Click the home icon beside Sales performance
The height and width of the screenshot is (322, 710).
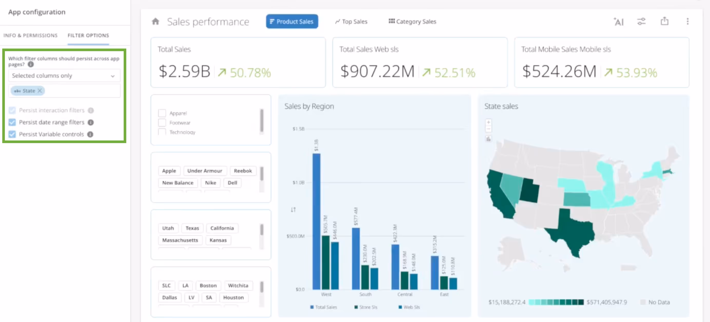click(156, 21)
